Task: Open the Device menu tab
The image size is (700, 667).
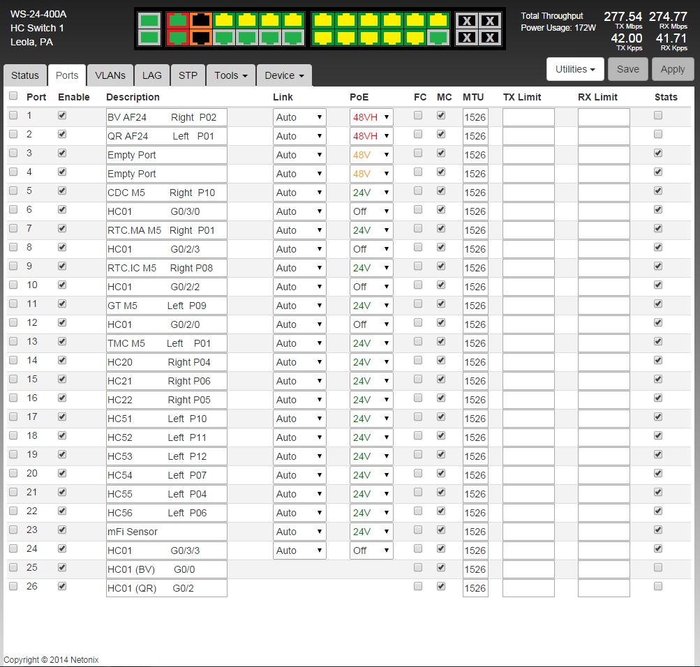Action: pyautogui.click(x=284, y=75)
